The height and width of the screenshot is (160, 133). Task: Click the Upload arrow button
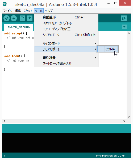click(14, 18)
